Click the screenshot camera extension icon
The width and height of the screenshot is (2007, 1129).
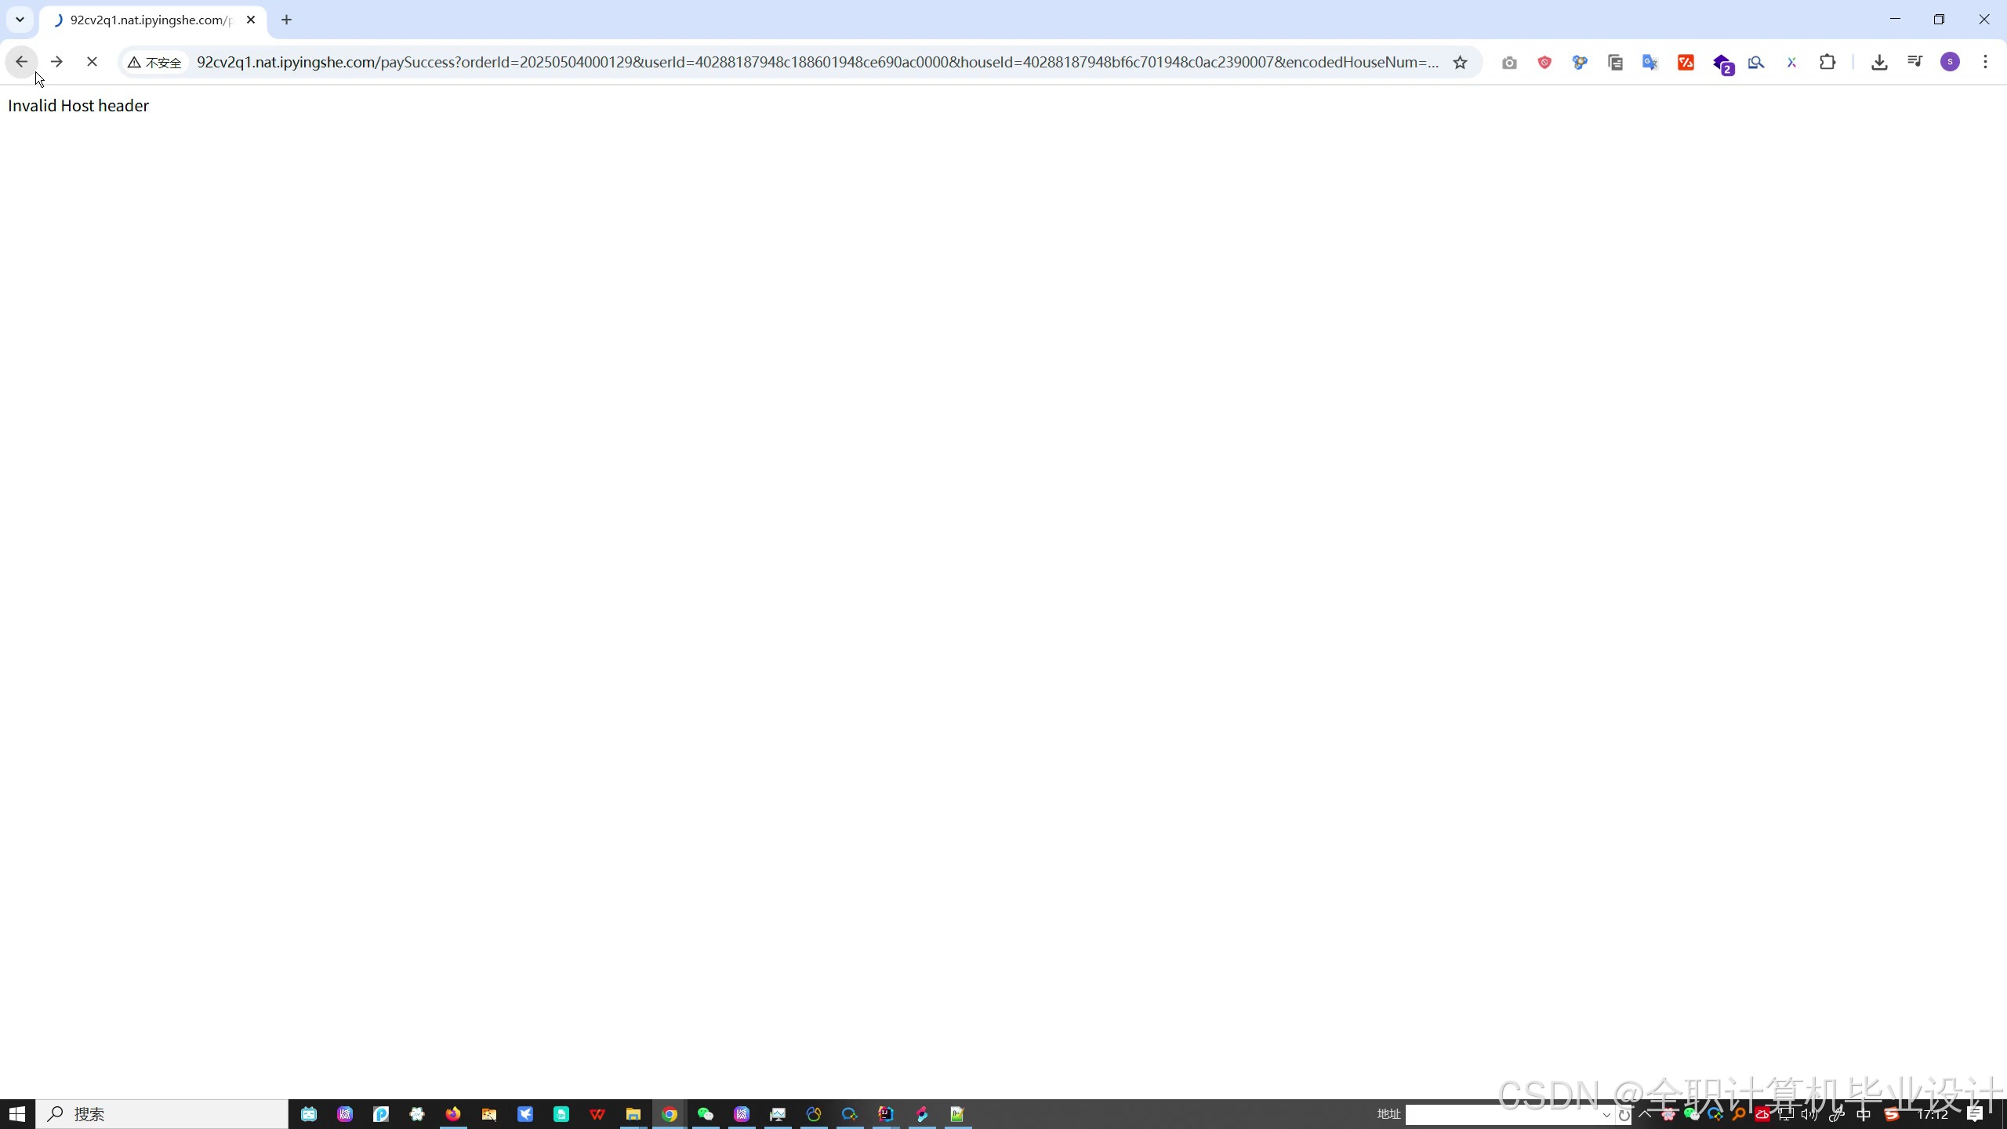[x=1508, y=63]
